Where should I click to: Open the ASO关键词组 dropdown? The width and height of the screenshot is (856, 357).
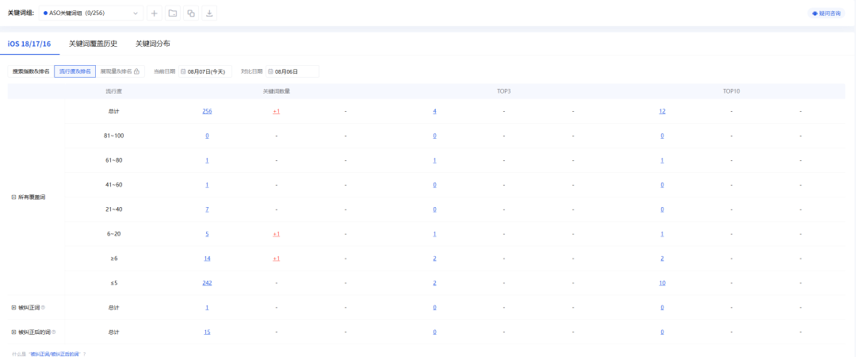click(x=91, y=13)
